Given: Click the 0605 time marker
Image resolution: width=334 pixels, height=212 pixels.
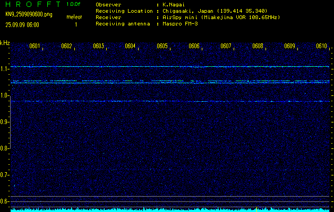Looking at the screenshot, I should click(162, 46).
